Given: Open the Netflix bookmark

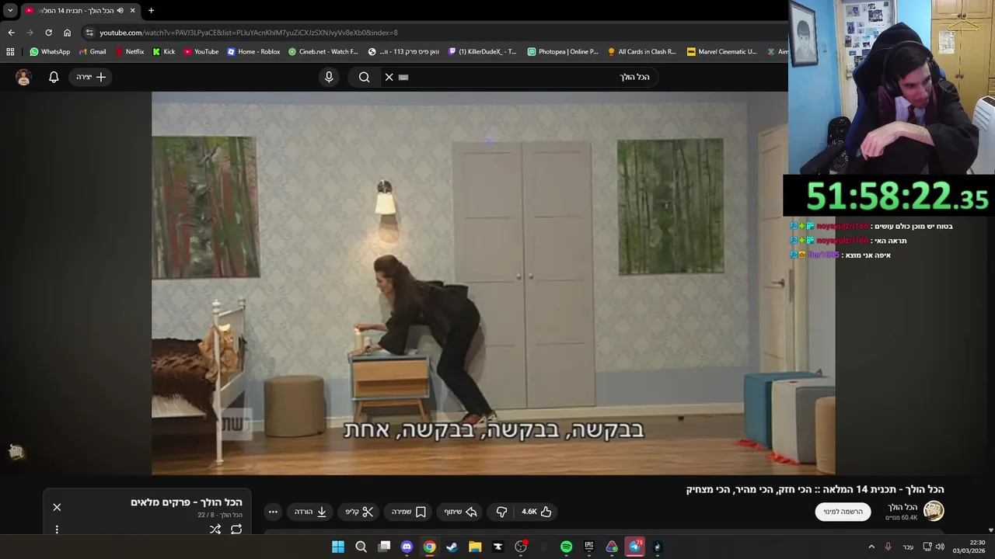Looking at the screenshot, I should [129, 52].
